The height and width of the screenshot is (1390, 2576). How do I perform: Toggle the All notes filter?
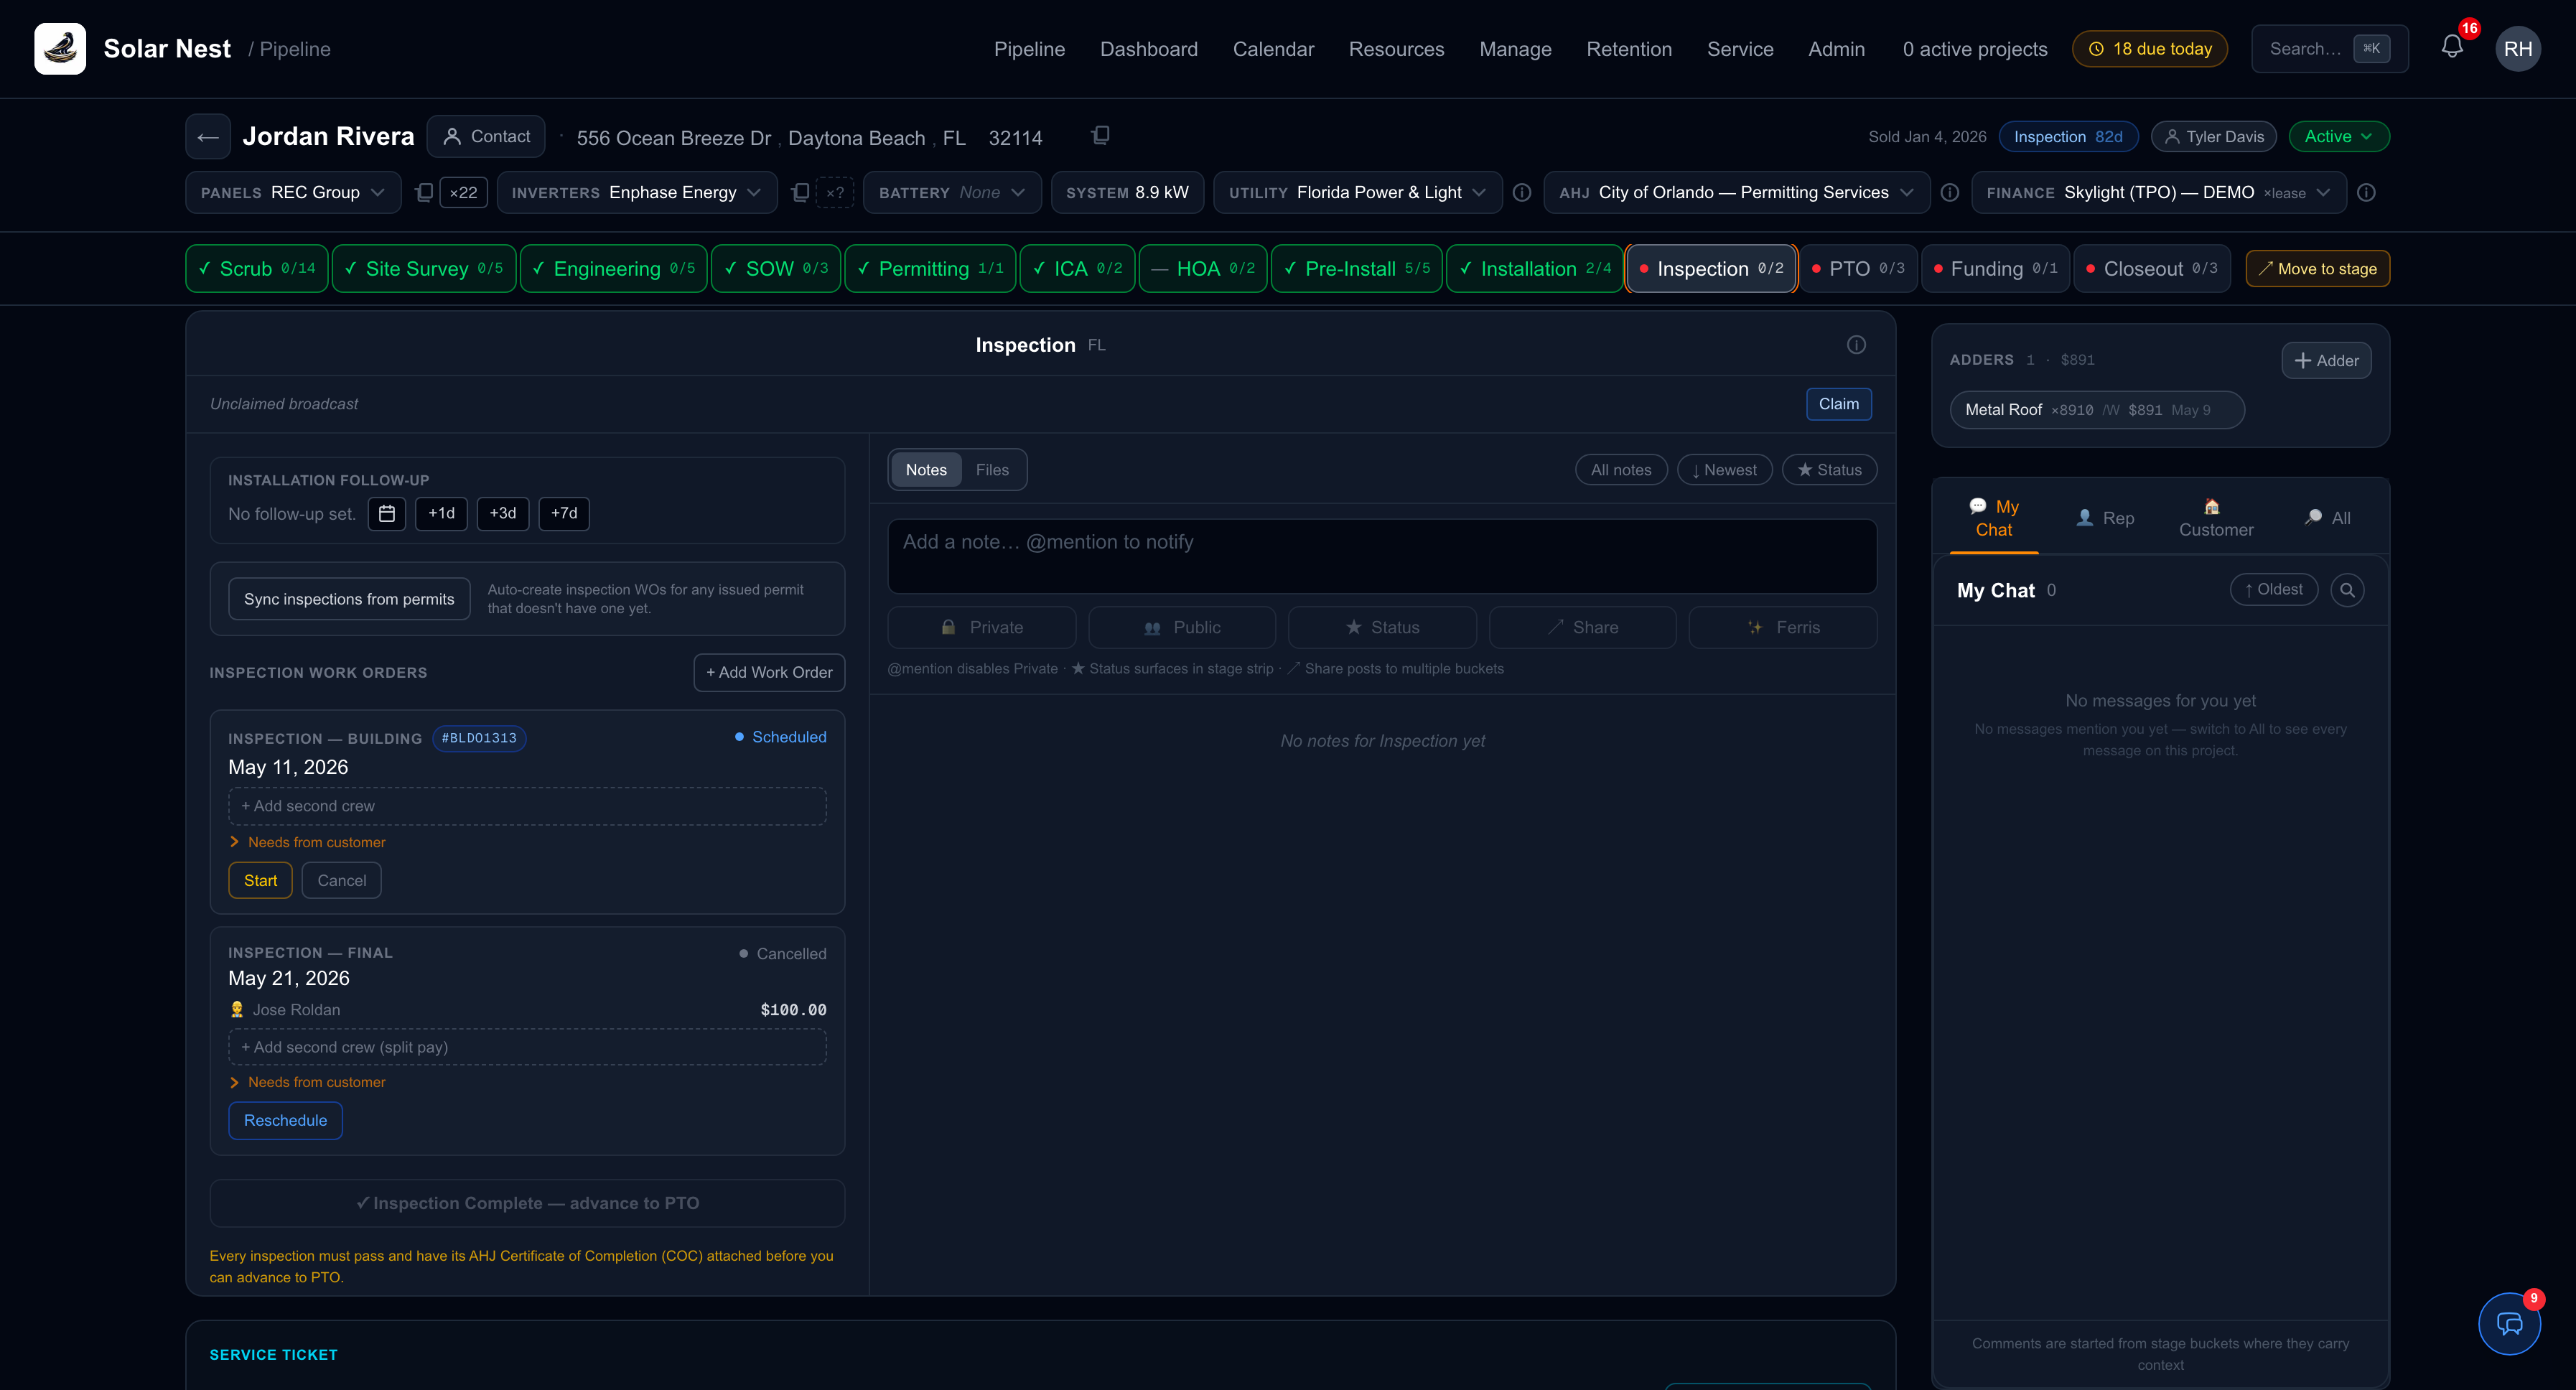click(x=1621, y=470)
